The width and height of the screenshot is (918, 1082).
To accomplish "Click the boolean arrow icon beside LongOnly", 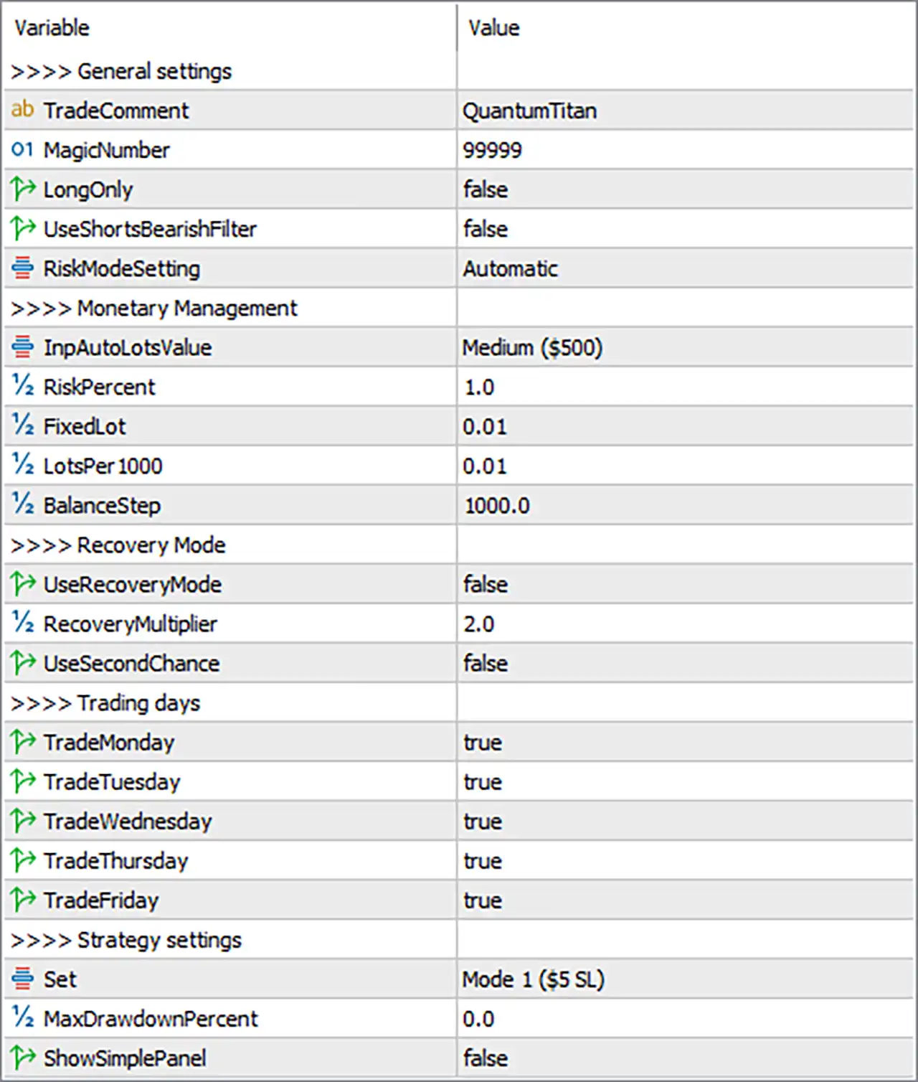I will point(23,189).
